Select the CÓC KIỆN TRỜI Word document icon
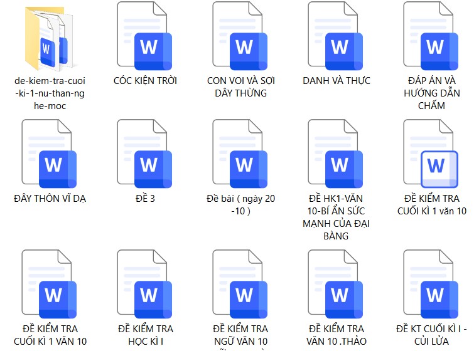This screenshot has width=474, height=351. click(145, 38)
